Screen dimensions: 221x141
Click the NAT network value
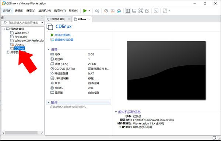click(91, 73)
